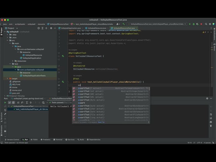Minimize the Run tool window

[211, 99]
